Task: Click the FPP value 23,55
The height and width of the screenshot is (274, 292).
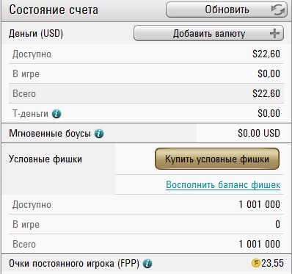Action: tap(272, 264)
